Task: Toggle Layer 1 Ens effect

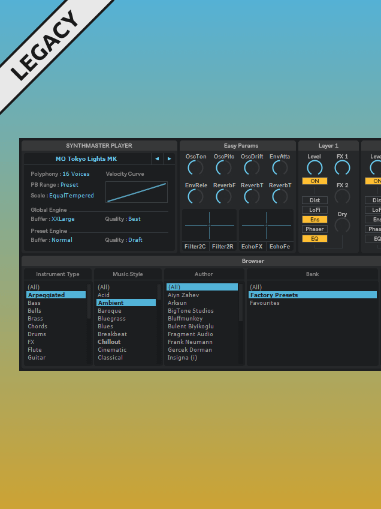Action: click(315, 220)
